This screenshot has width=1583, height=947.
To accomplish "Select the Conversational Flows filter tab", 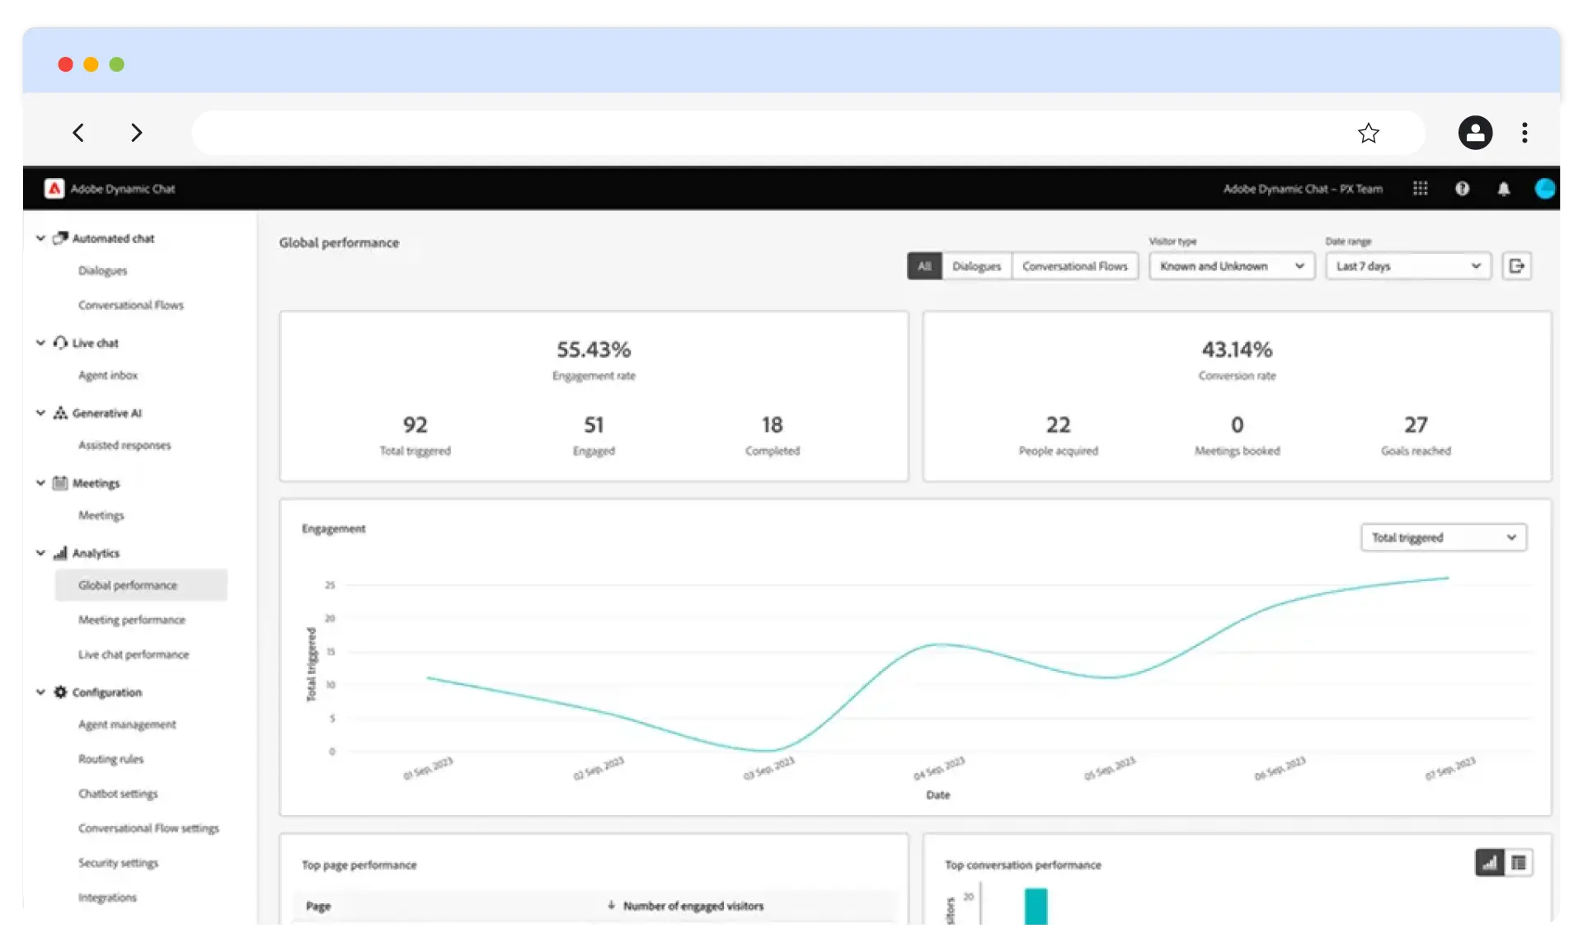I will [1074, 266].
